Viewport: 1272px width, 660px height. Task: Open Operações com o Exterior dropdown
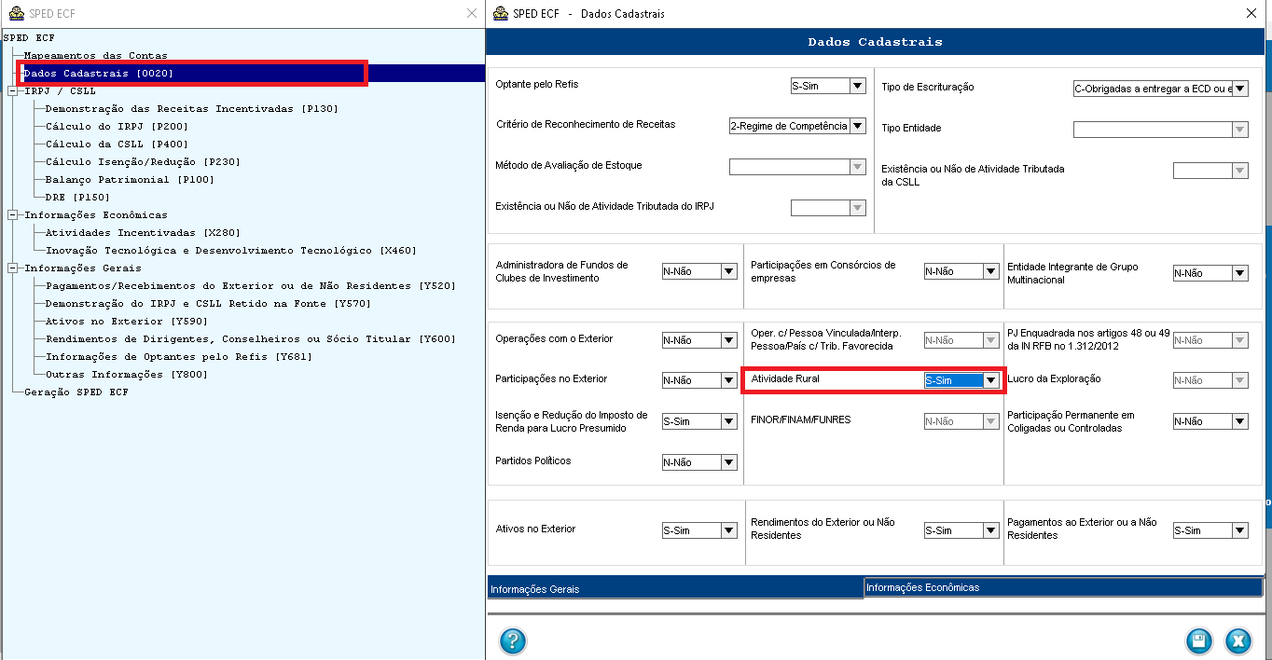tap(729, 340)
